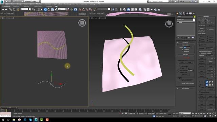The height and width of the screenshot is (122, 217).
Task: Open the named selection sets dropdown
Action: point(103,9)
